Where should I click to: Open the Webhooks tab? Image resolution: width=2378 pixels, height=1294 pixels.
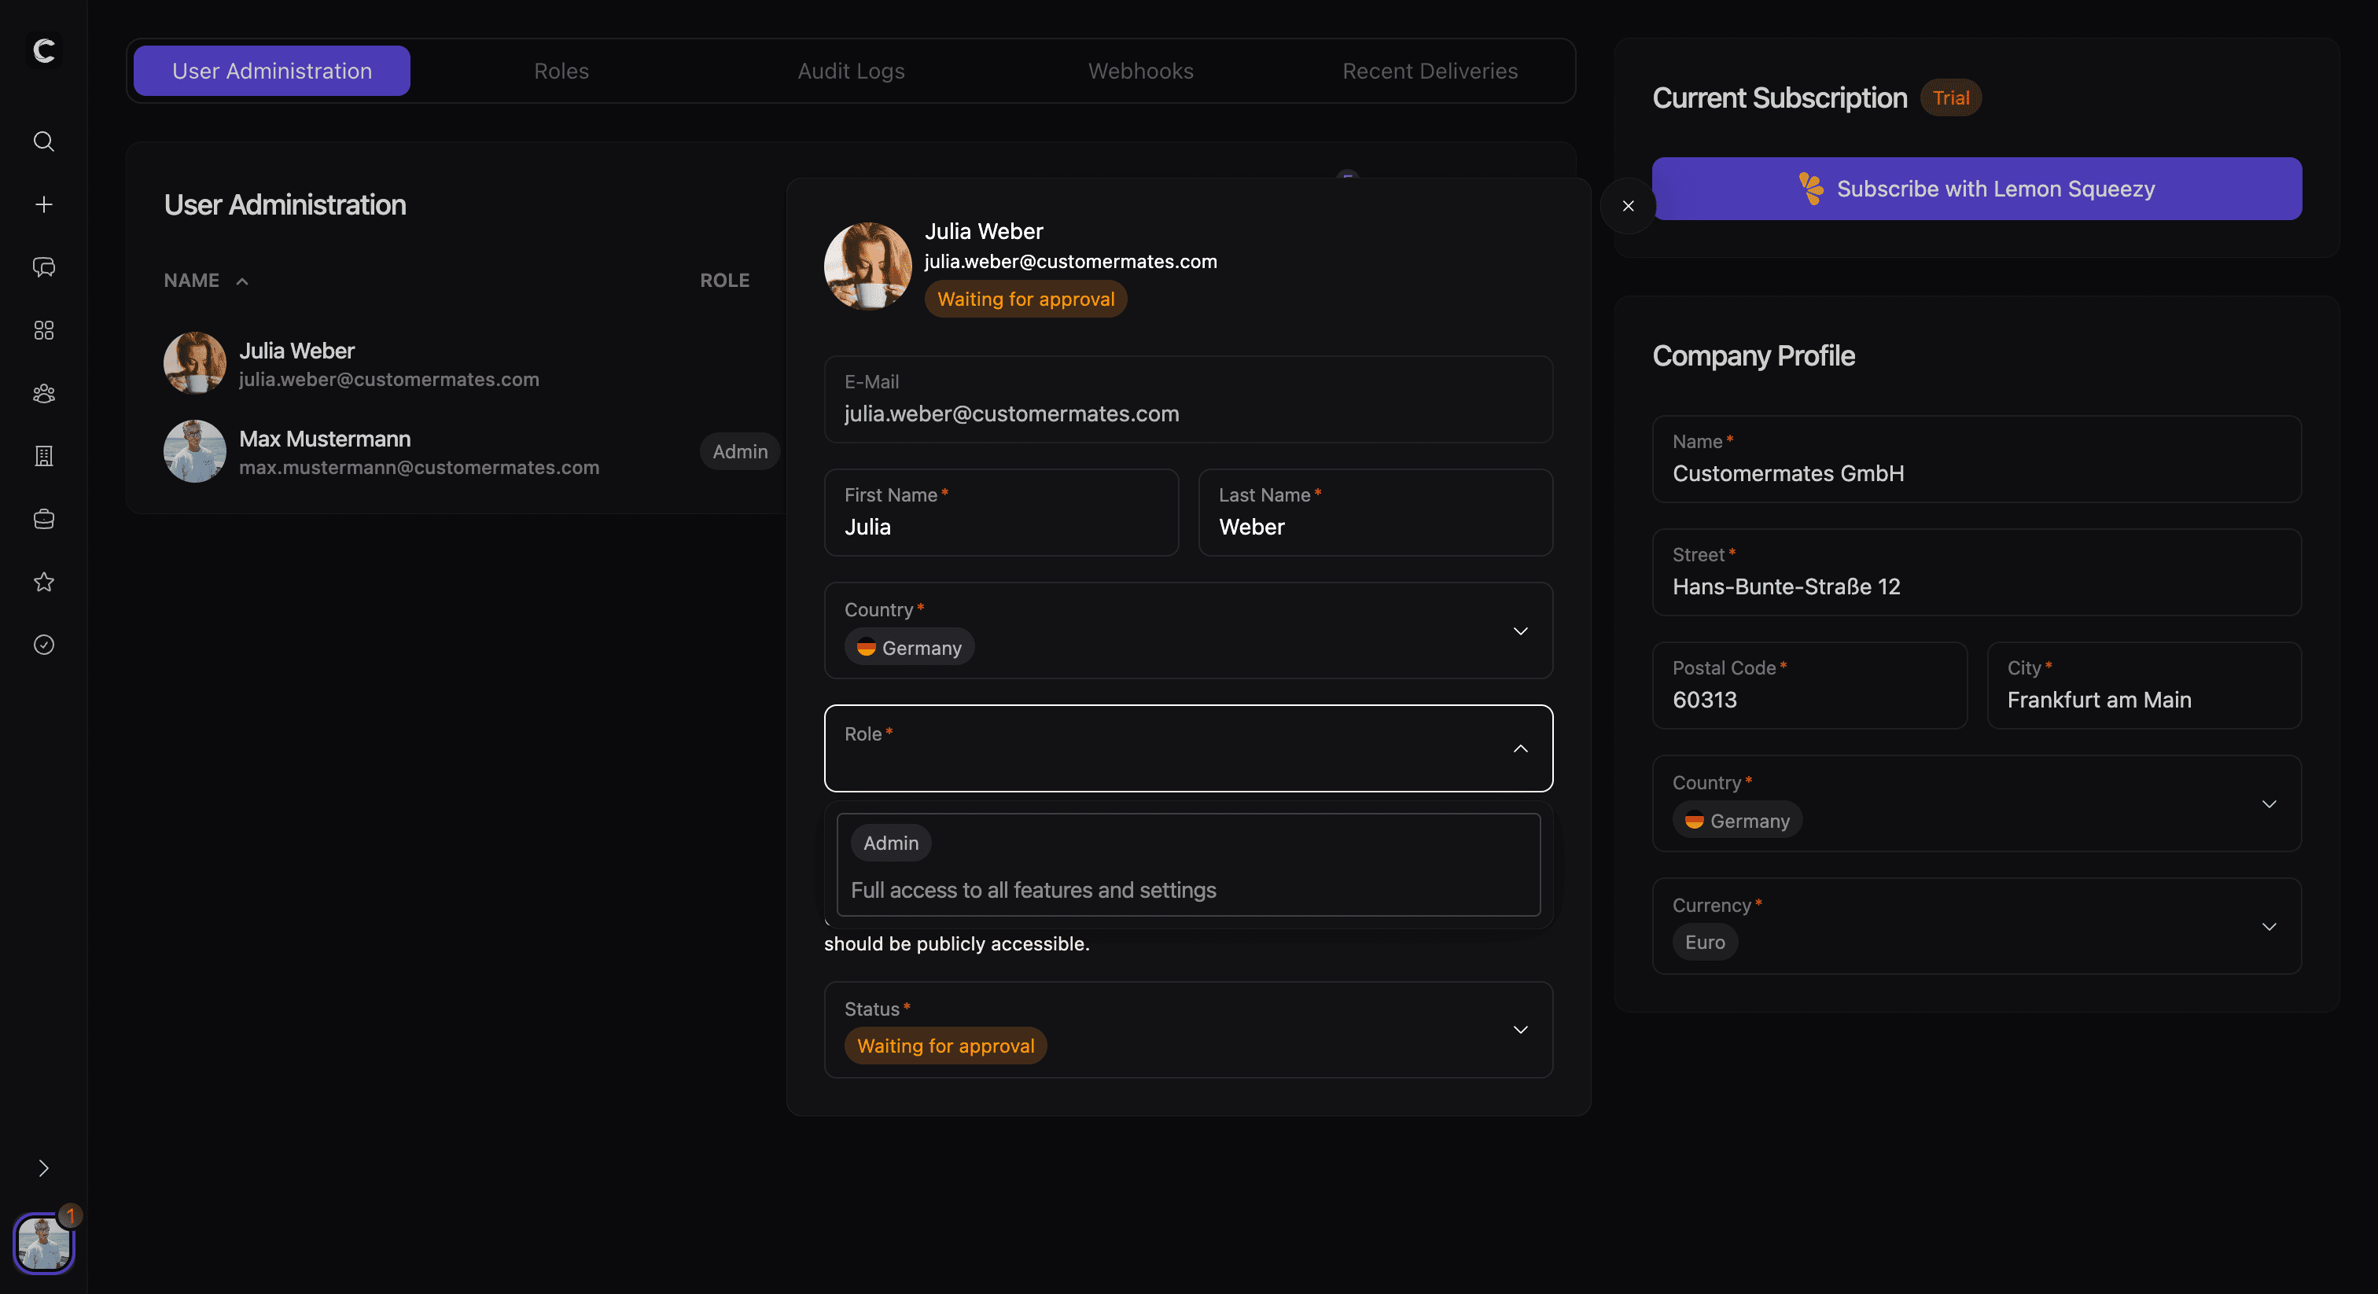tap(1140, 71)
